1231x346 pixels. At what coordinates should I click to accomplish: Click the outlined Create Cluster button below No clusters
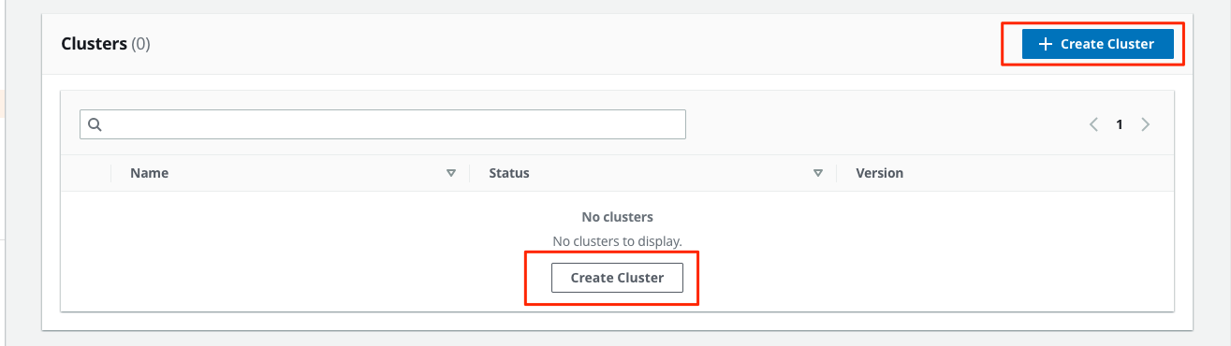pyautogui.click(x=617, y=278)
